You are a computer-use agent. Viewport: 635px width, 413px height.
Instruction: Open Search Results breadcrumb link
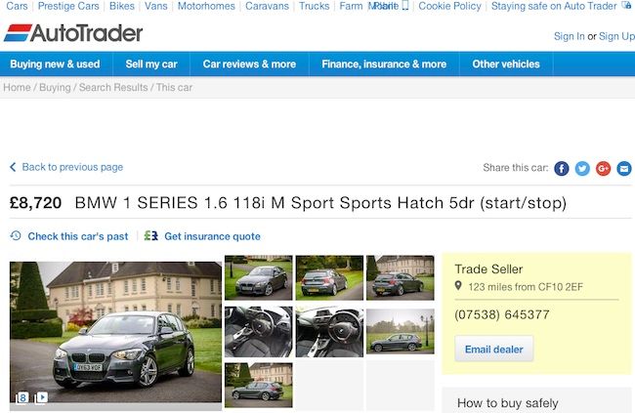click(x=113, y=88)
